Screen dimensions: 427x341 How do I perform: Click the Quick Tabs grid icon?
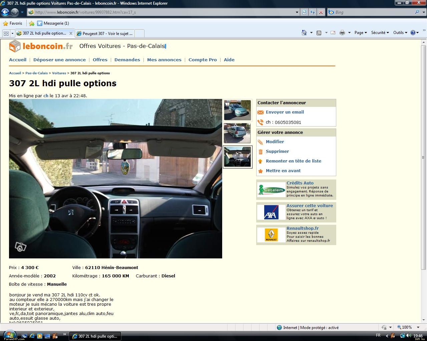click(x=6, y=33)
